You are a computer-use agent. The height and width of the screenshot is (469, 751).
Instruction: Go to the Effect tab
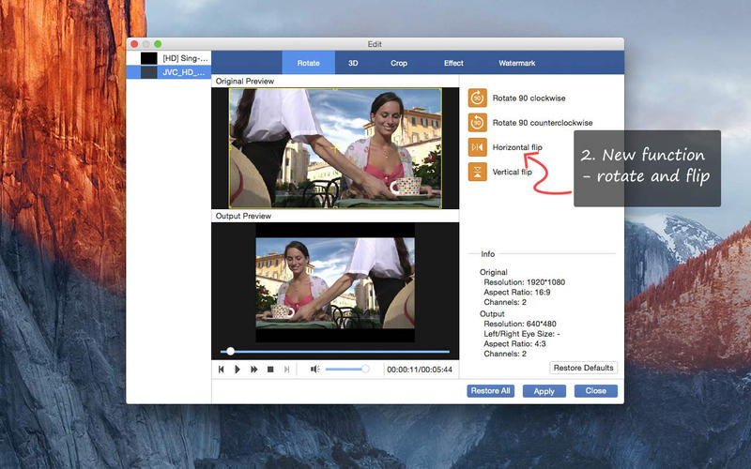(453, 63)
